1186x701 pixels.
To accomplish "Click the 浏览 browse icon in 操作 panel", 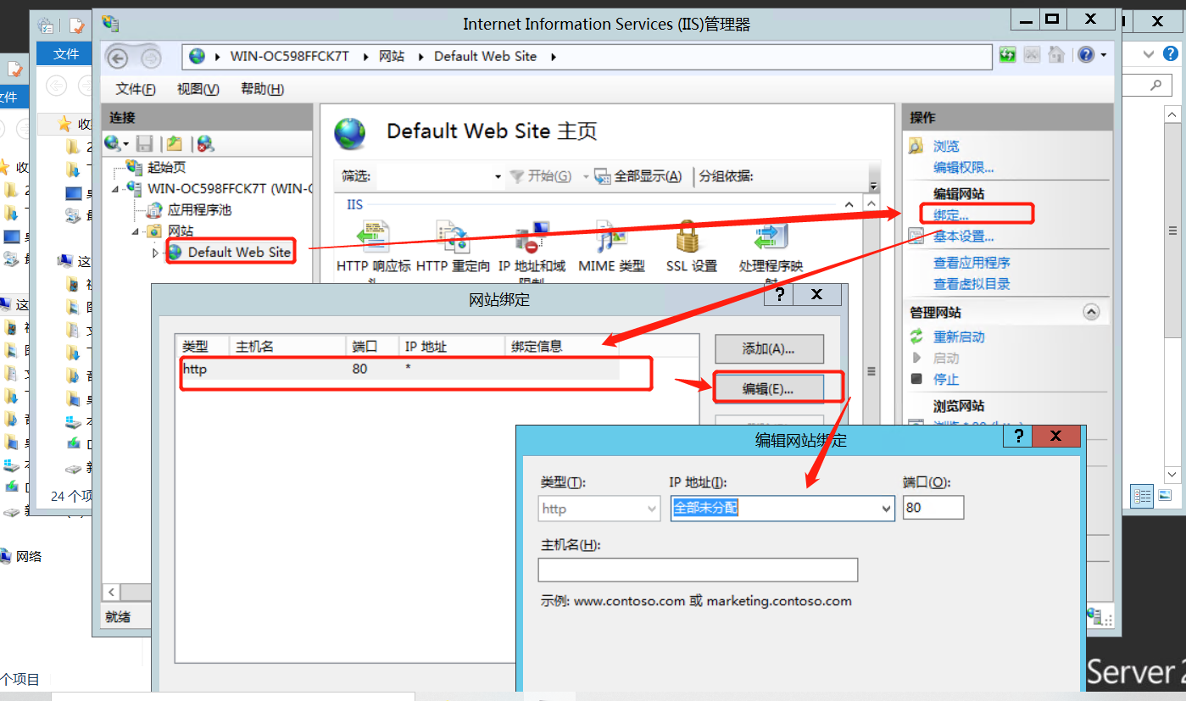I will (916, 146).
